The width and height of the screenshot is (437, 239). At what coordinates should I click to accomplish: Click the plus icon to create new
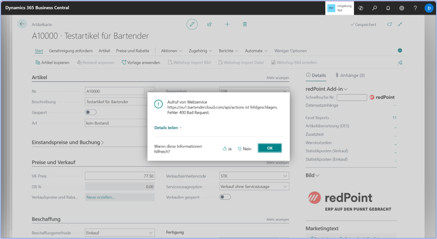point(227,24)
